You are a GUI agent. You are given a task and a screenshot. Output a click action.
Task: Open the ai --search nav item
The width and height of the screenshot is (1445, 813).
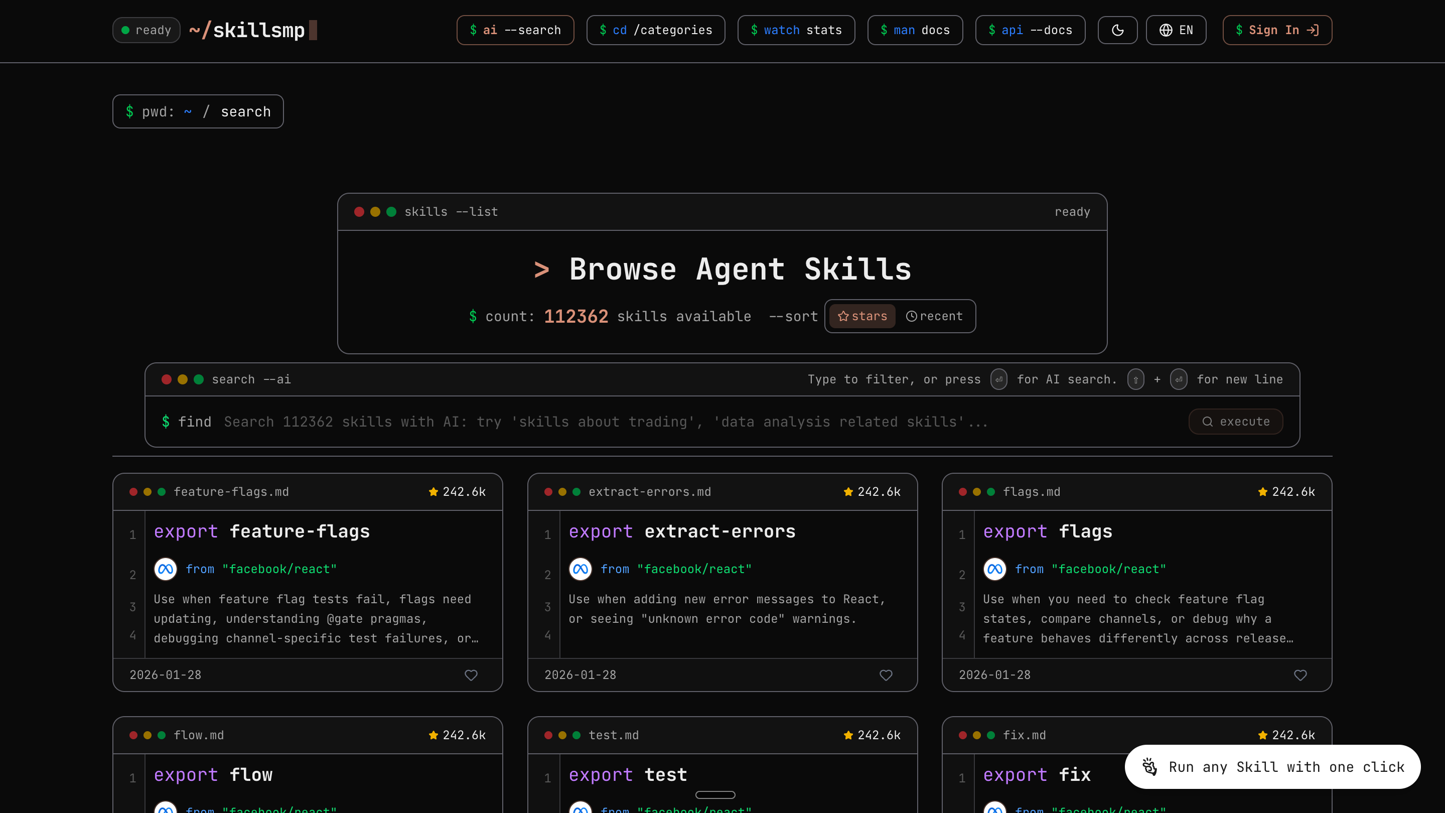(x=515, y=30)
